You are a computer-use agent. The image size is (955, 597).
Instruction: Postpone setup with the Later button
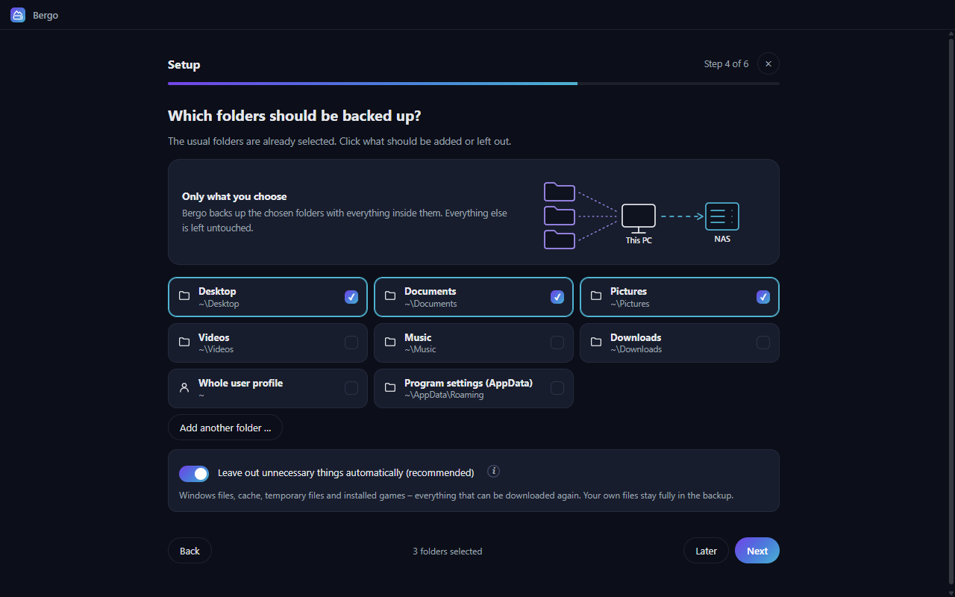coord(706,551)
